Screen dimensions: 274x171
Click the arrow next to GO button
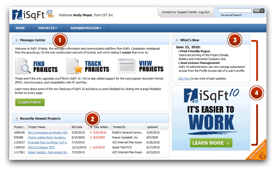[262, 11]
